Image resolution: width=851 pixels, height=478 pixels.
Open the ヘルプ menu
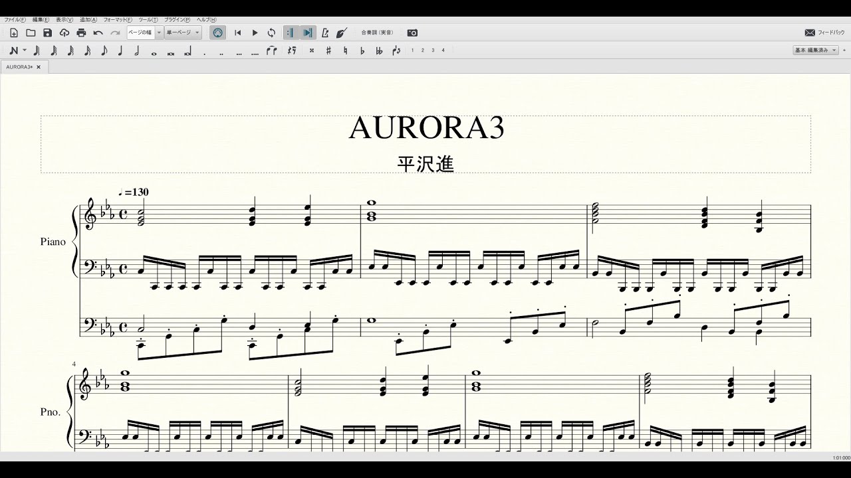207,20
